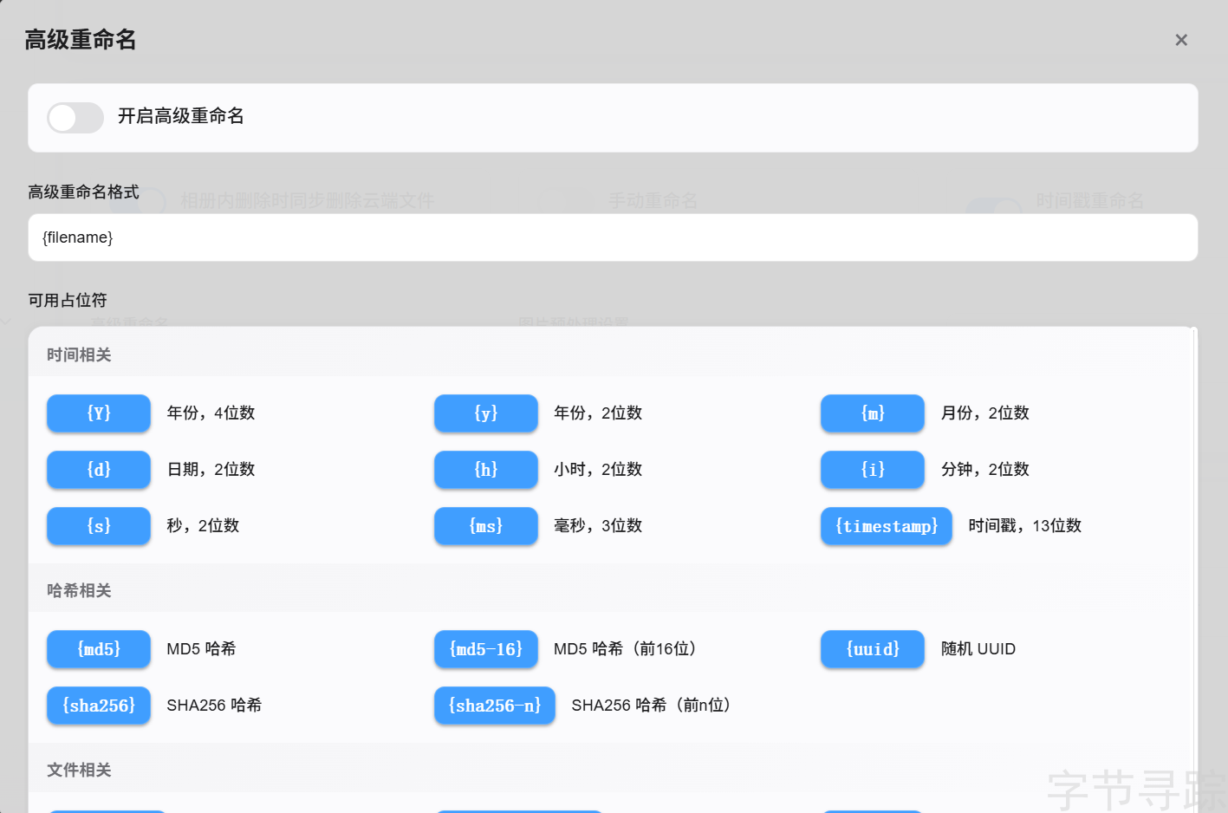Click the 年份，2位数 description
Image resolution: width=1228 pixels, height=813 pixels.
tap(598, 413)
